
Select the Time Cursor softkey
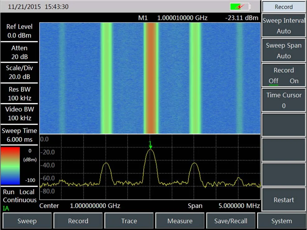coord(284,100)
